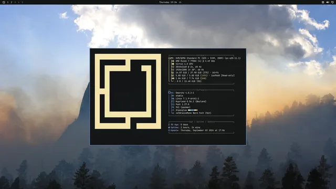The width and height of the screenshot is (336, 189).
Task: Click the "Update: Thursday, September 03" line
Action: (196, 130)
